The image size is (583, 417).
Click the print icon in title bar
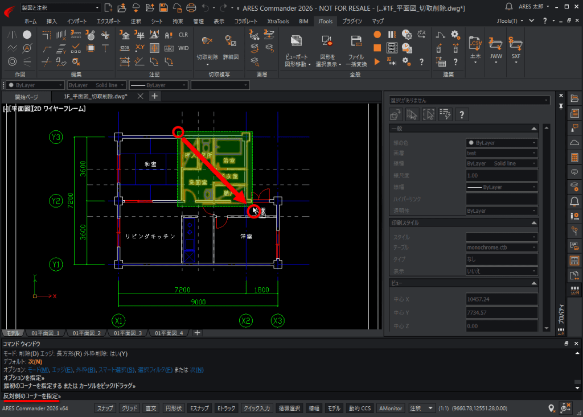[x=191, y=7]
